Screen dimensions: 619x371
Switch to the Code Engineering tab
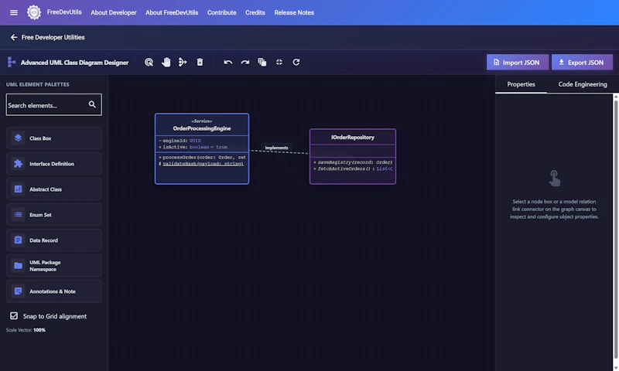point(583,84)
